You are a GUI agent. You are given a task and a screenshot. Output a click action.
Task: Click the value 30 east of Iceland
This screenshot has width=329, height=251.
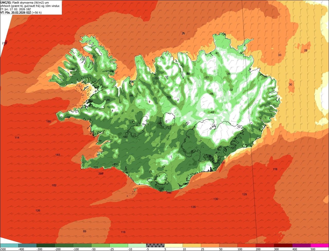pyautogui.click(x=290, y=84)
